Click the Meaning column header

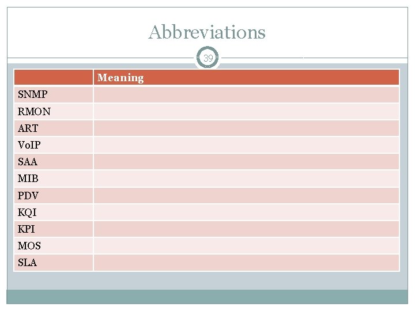pos(120,78)
